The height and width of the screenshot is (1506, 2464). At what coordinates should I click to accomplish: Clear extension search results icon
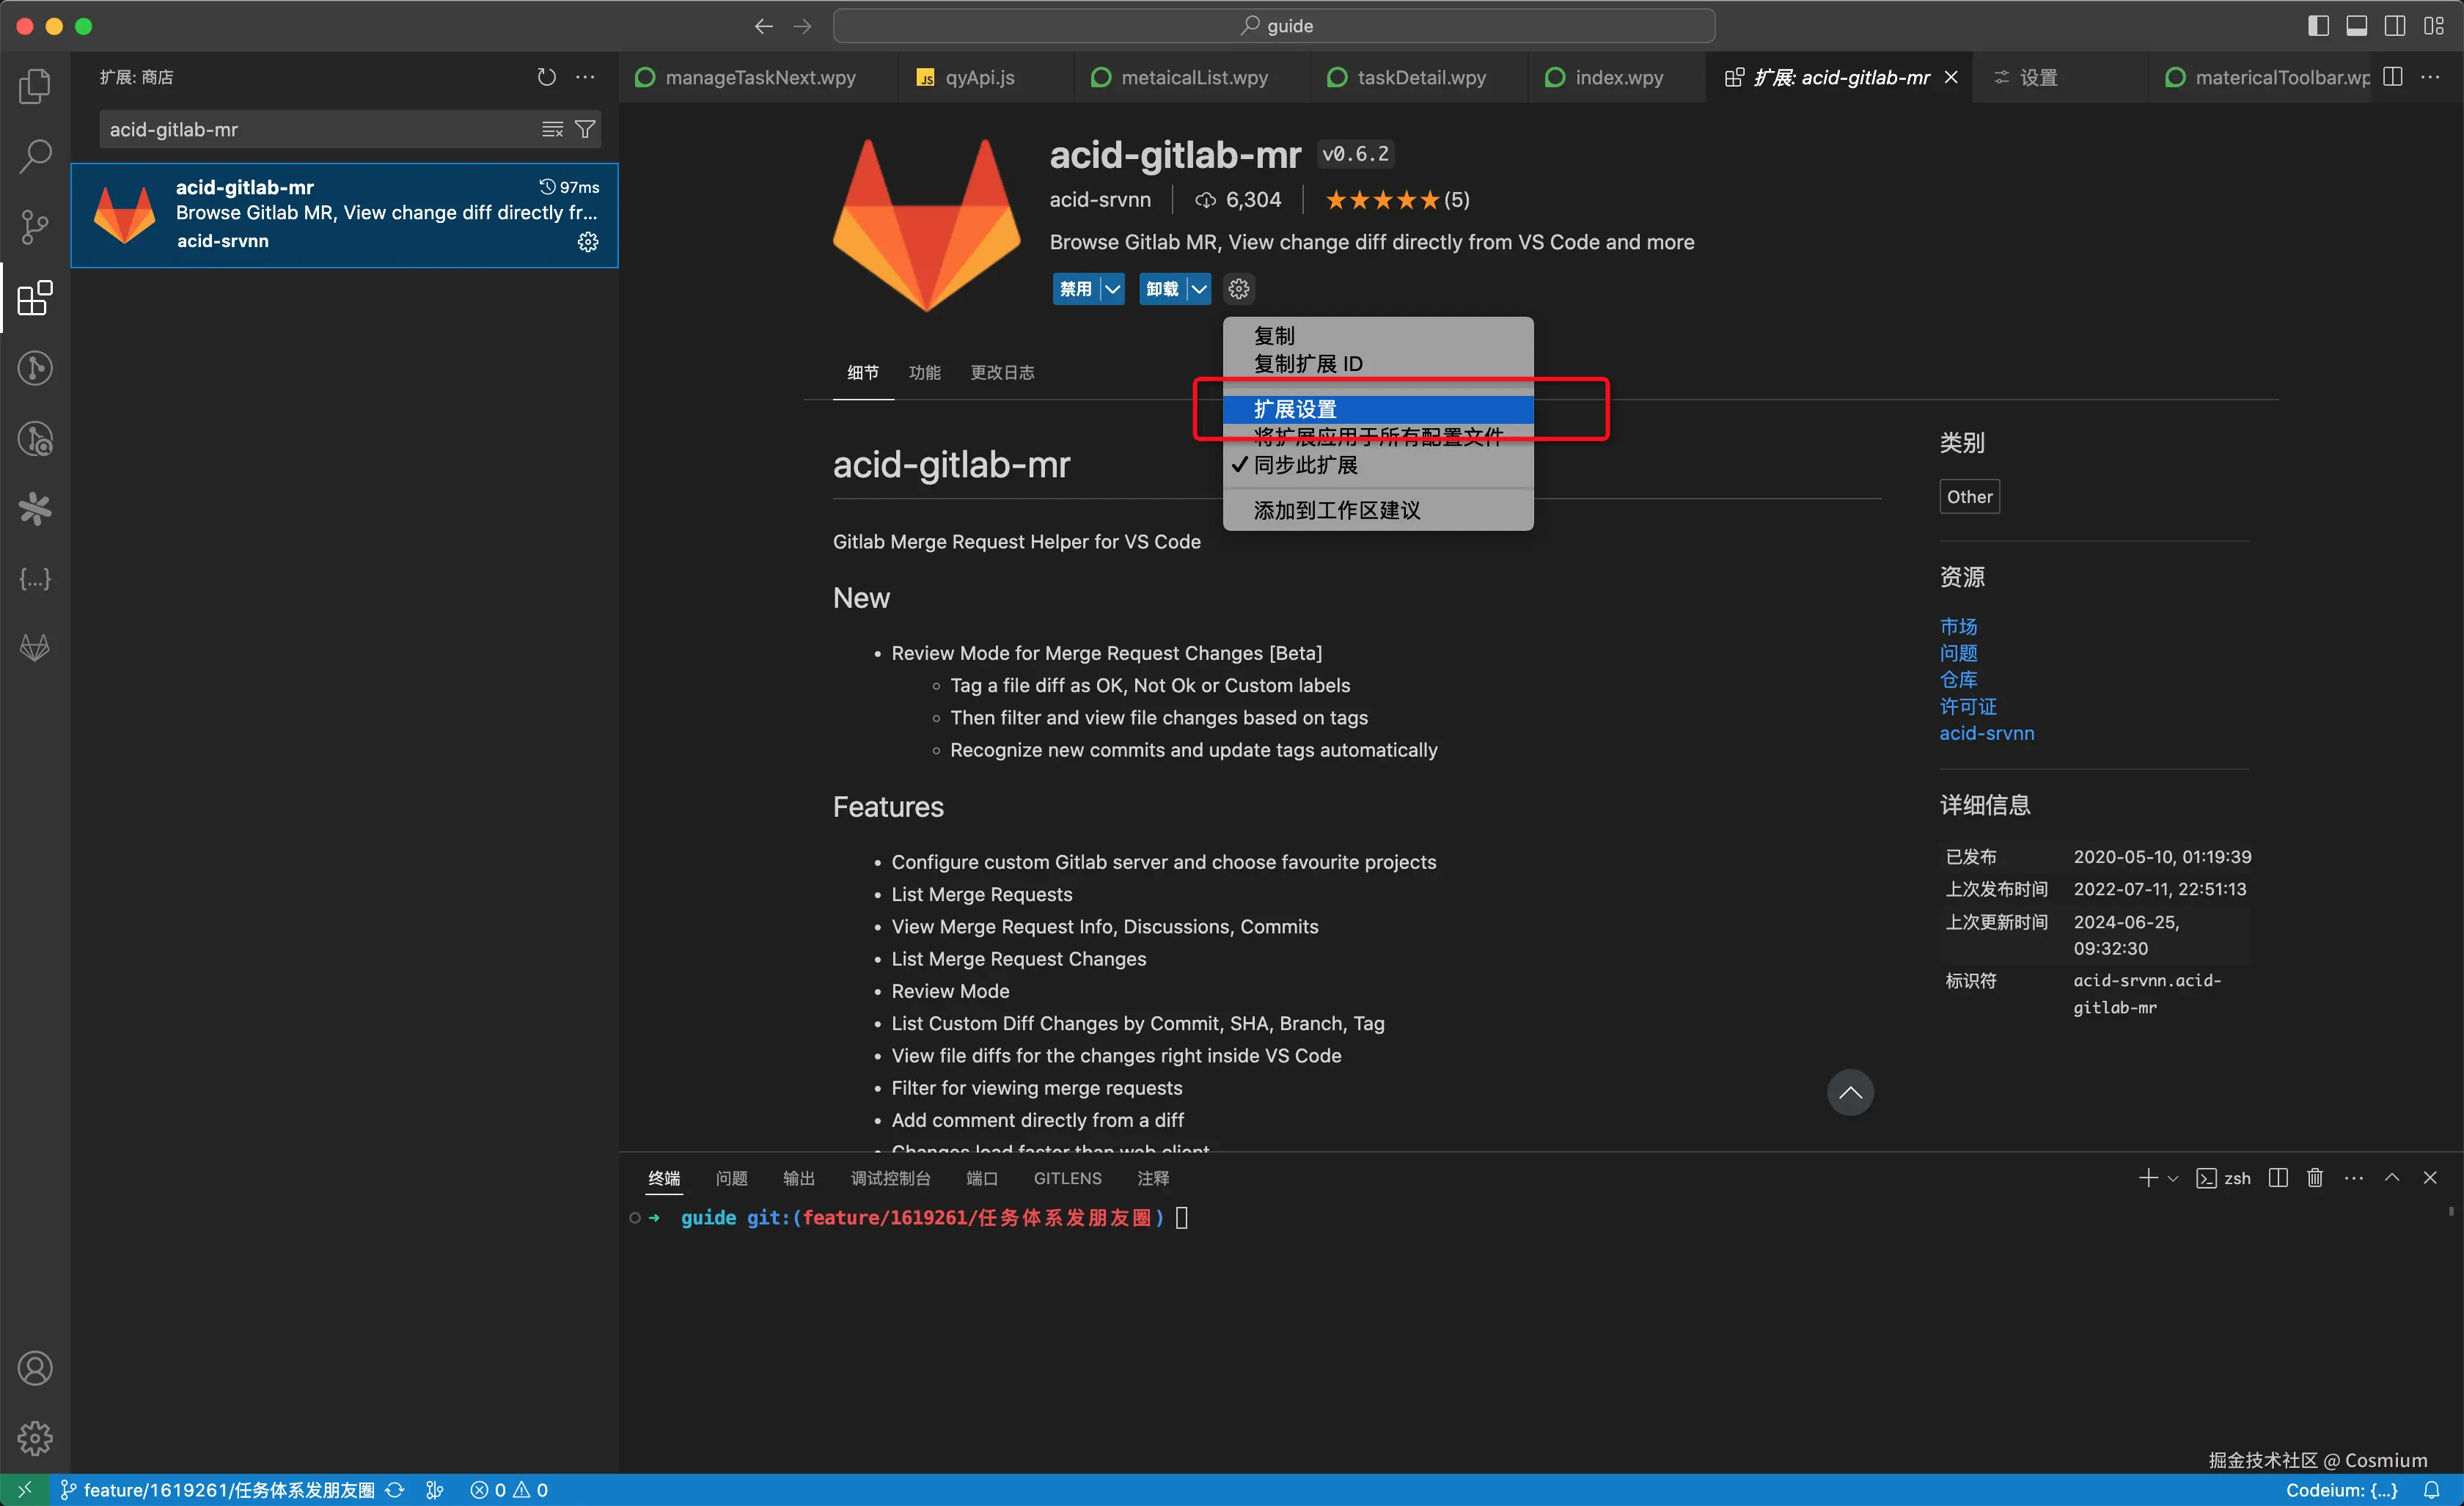[x=552, y=129]
